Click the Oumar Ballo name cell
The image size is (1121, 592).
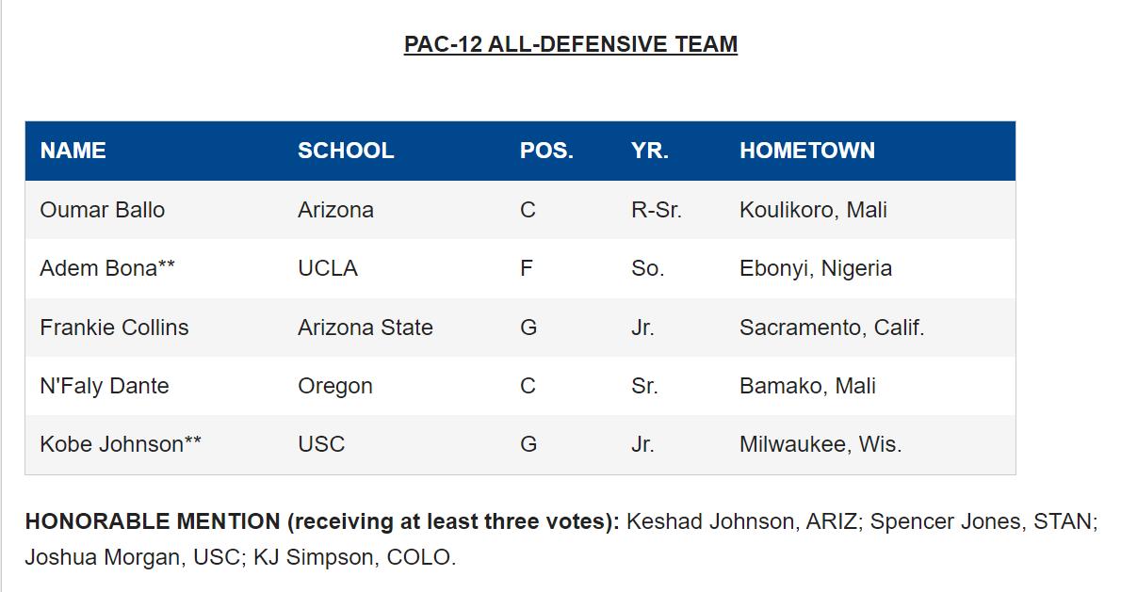[x=103, y=210]
